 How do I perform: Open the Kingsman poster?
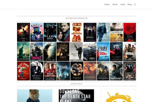(77, 71)
